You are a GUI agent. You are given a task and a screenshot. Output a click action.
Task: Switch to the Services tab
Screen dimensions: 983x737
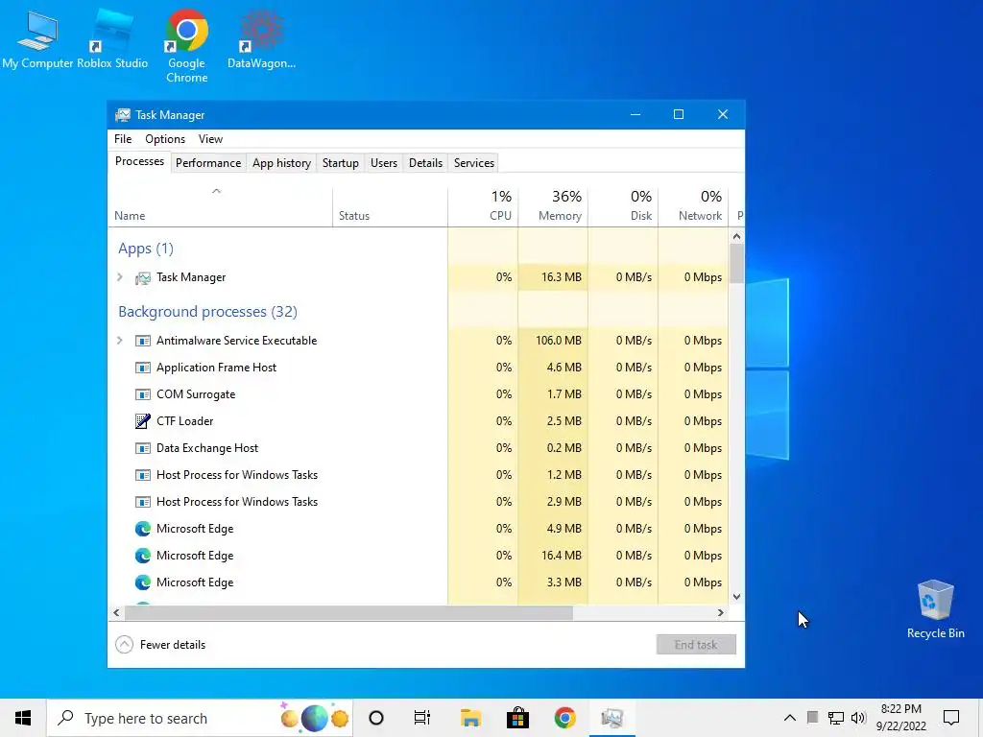[x=474, y=163]
